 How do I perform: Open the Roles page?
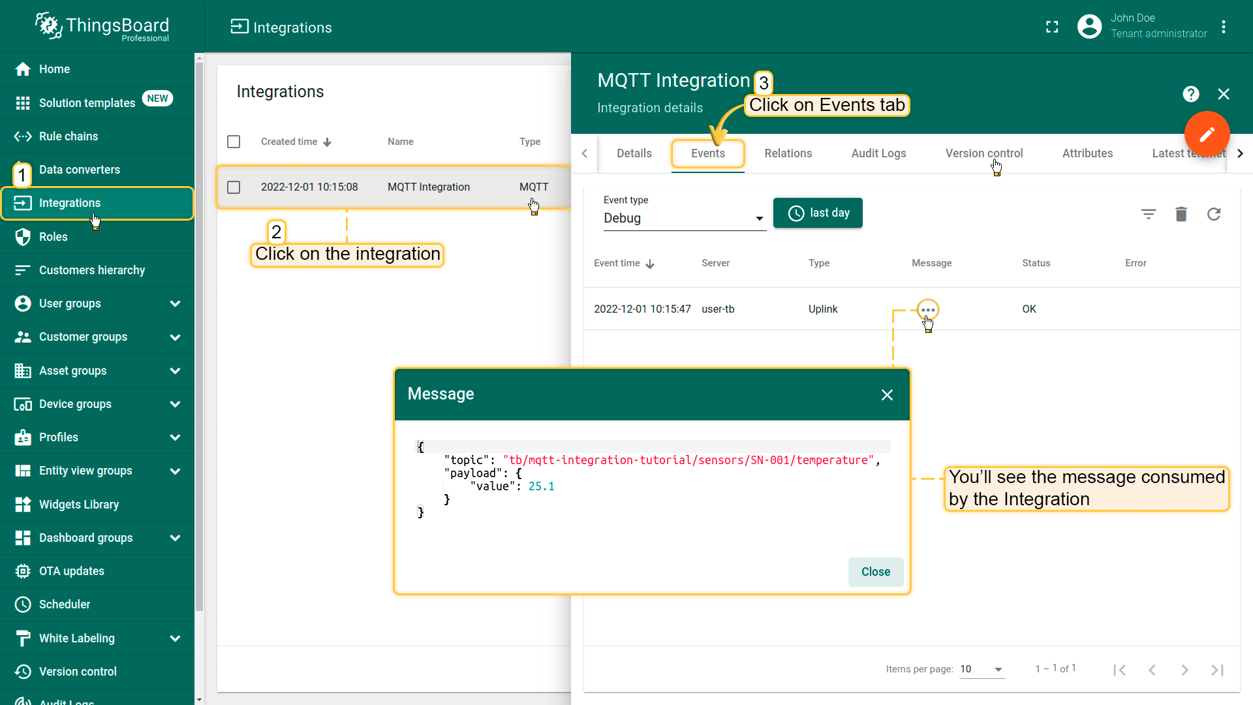click(97, 236)
